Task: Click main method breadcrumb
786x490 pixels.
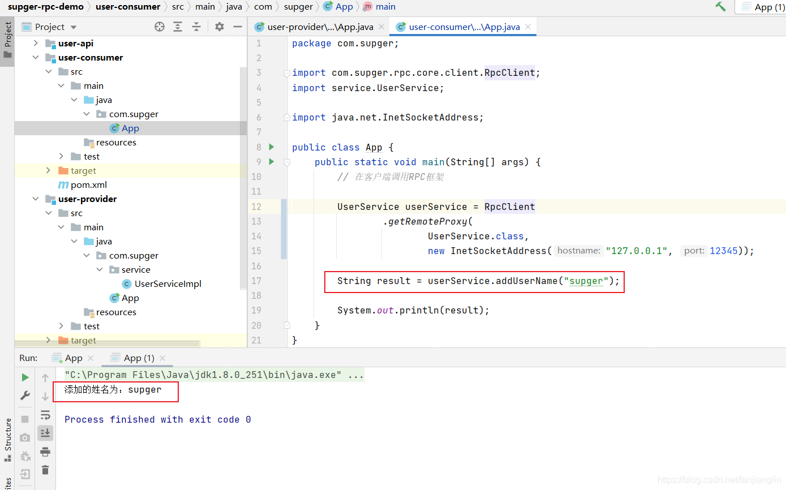Action: coord(380,7)
